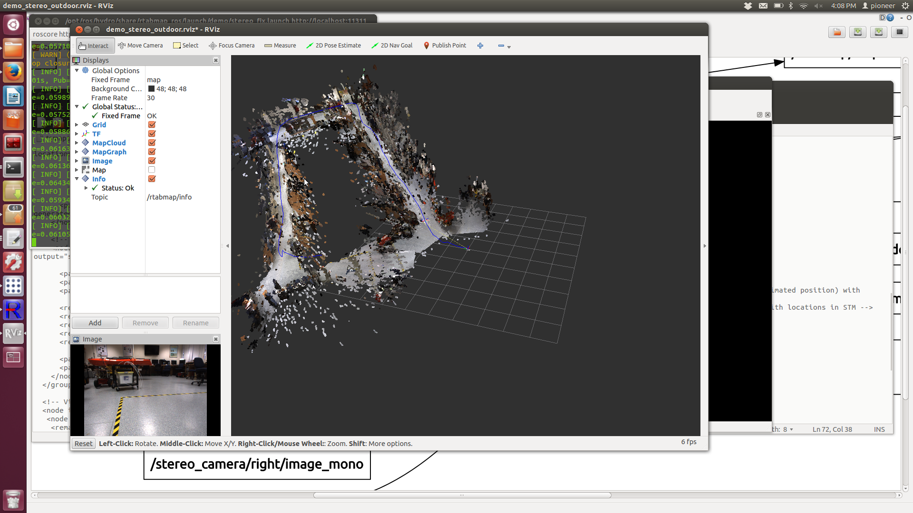The image size is (913, 513).
Task: Click the Add display button
Action: pyautogui.click(x=95, y=323)
